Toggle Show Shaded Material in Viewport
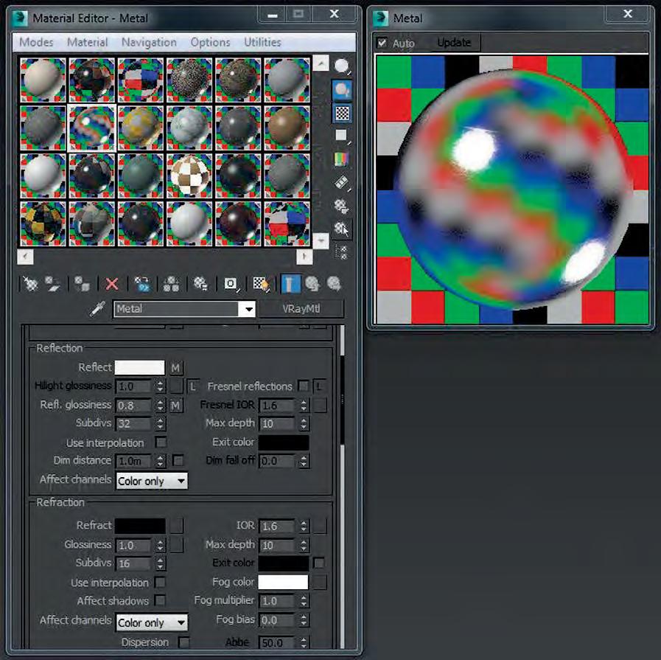This screenshot has width=661, height=660. (261, 284)
